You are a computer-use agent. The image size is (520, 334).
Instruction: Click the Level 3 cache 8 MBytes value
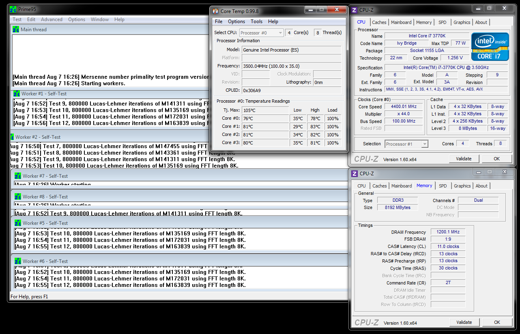468,128
